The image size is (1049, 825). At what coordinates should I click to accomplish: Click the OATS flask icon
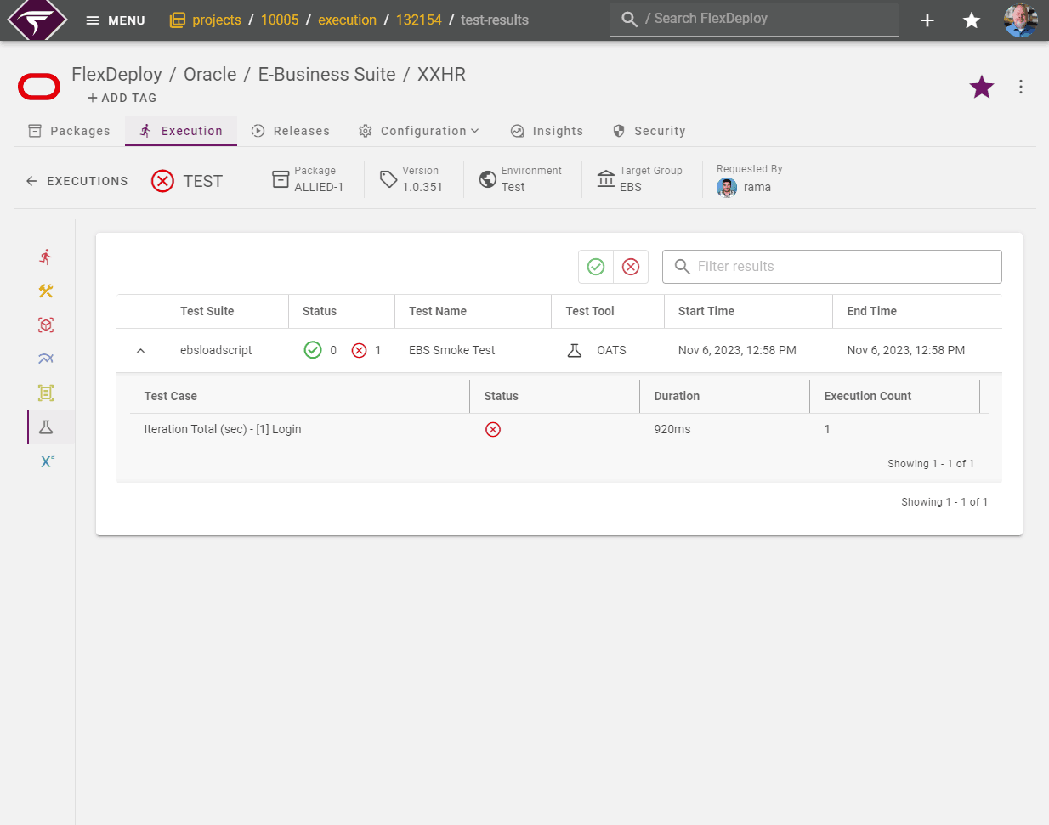point(575,350)
